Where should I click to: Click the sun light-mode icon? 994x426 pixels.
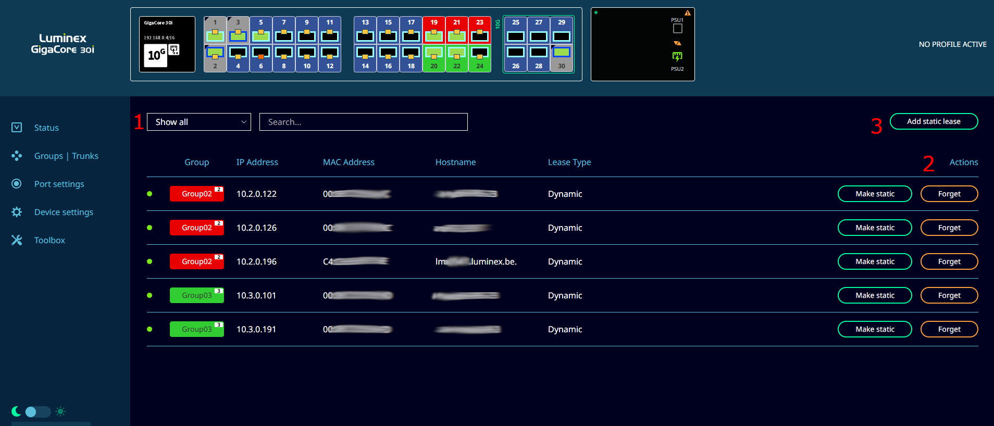coord(60,412)
